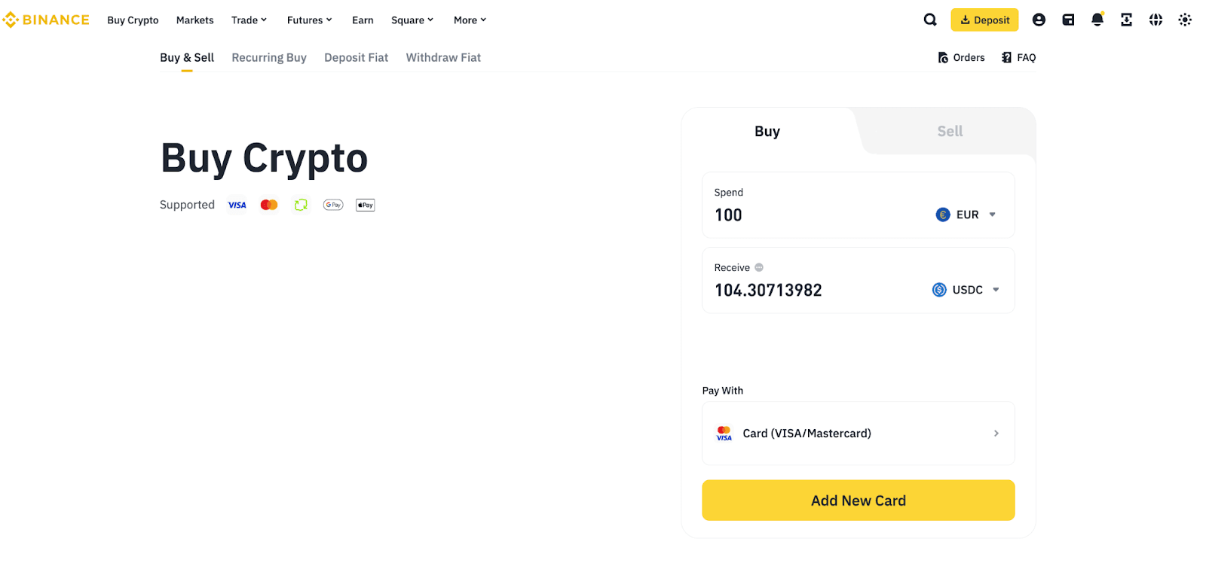Open the Recurring Buy tab
1206x566 pixels.
(269, 57)
